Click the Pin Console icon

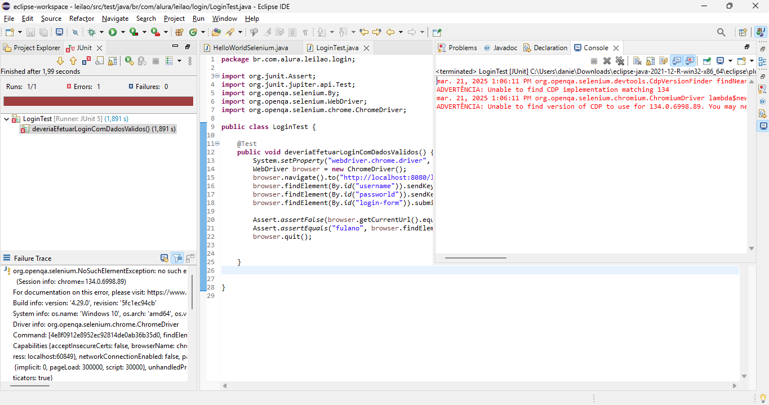[x=706, y=61]
